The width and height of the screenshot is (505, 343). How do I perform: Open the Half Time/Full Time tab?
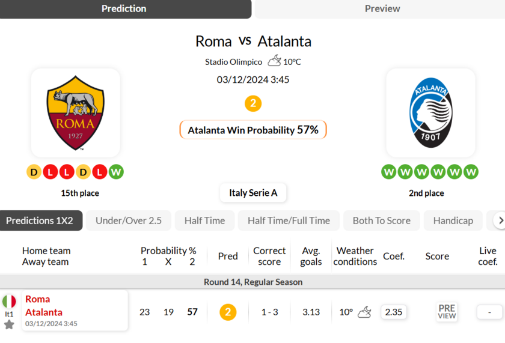point(289,220)
